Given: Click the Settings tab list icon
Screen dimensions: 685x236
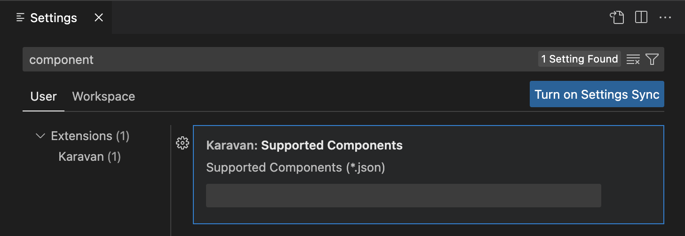Looking at the screenshot, I should 20,18.
